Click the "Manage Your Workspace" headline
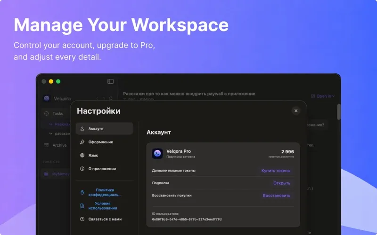Image resolution: width=377 pixels, height=235 pixels. pos(121,25)
